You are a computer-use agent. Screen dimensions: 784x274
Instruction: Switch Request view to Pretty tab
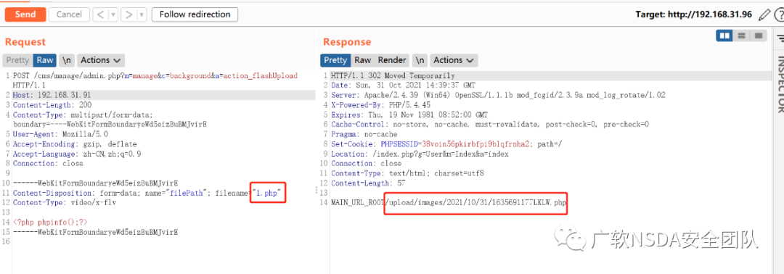[17, 60]
